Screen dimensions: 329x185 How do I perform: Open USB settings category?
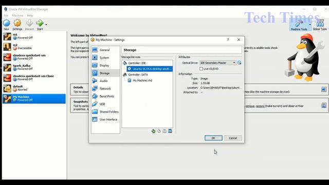click(105, 104)
